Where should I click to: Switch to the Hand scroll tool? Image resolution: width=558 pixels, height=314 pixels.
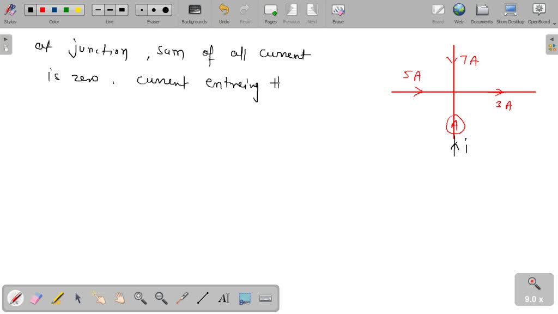tap(119, 298)
